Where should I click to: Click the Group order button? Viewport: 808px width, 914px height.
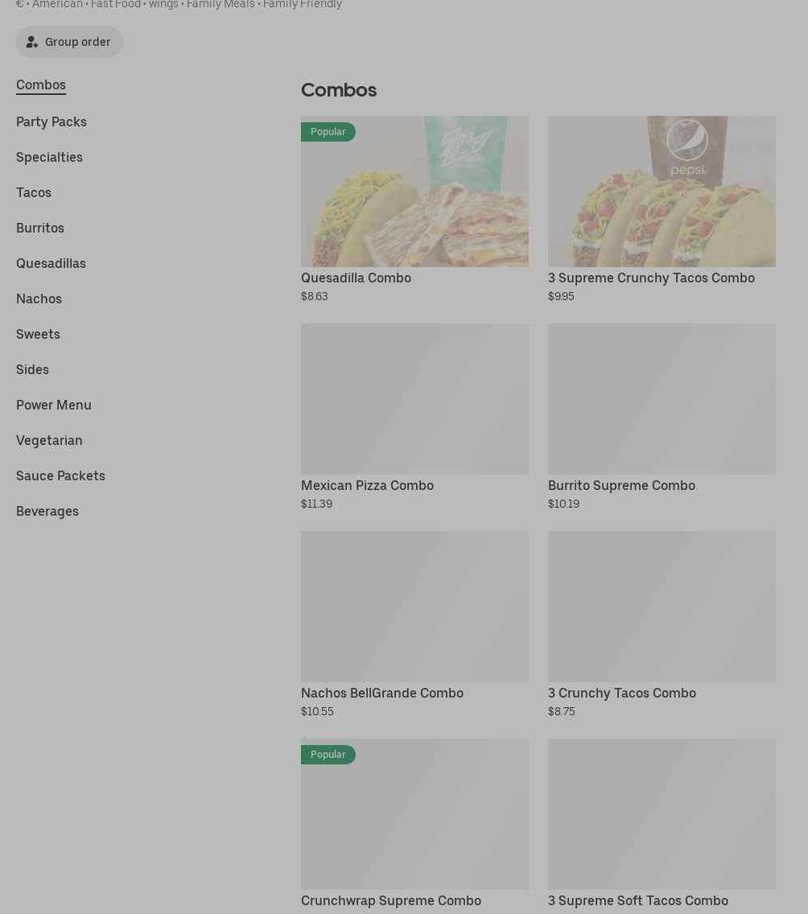69,42
